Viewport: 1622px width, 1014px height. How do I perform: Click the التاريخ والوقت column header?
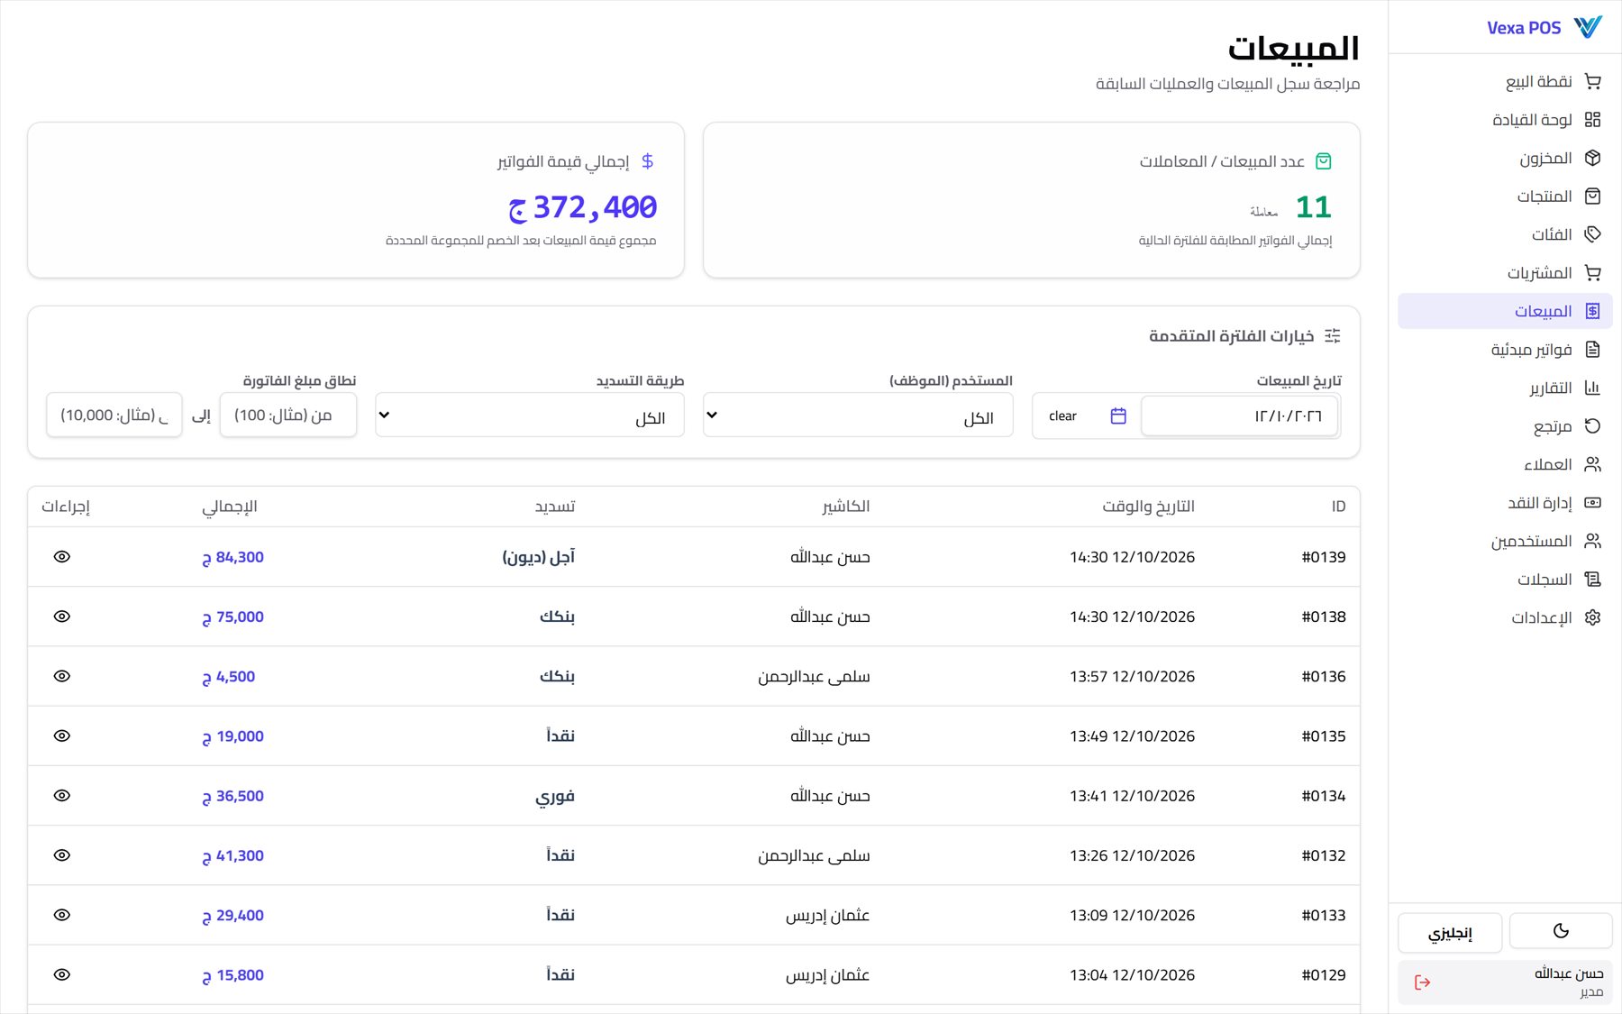click(x=1148, y=507)
